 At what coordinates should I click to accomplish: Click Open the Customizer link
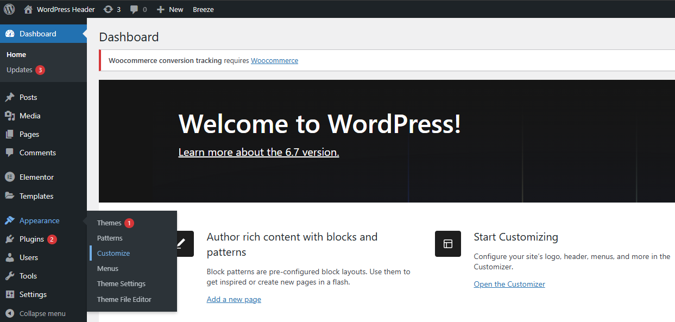pos(509,284)
